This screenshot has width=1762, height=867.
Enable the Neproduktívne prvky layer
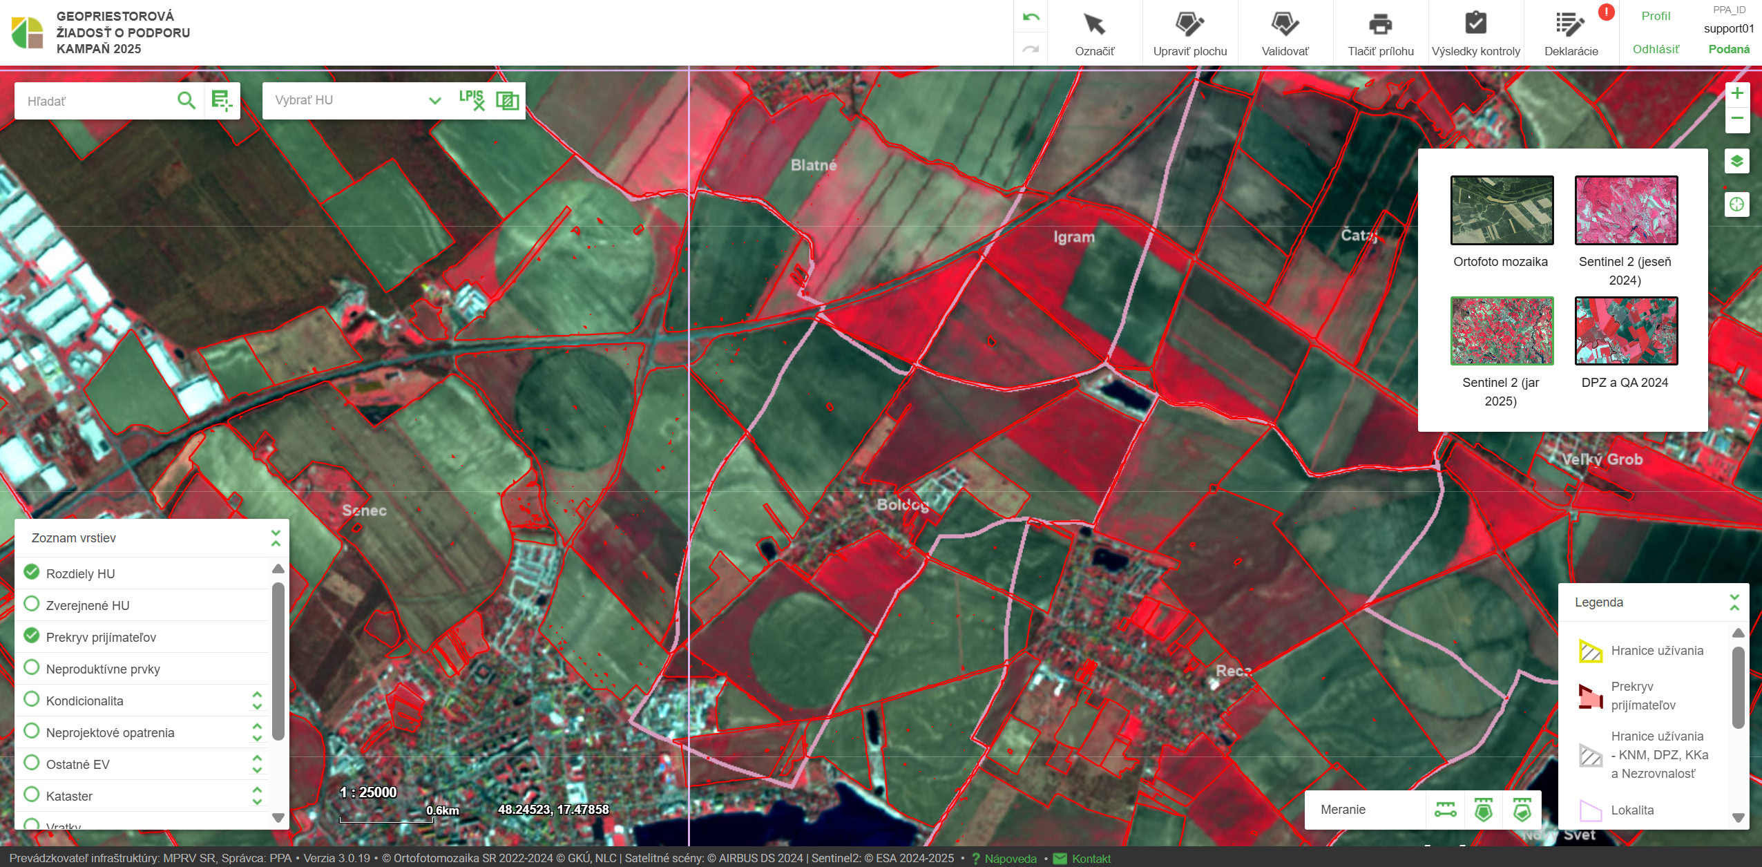click(x=32, y=668)
